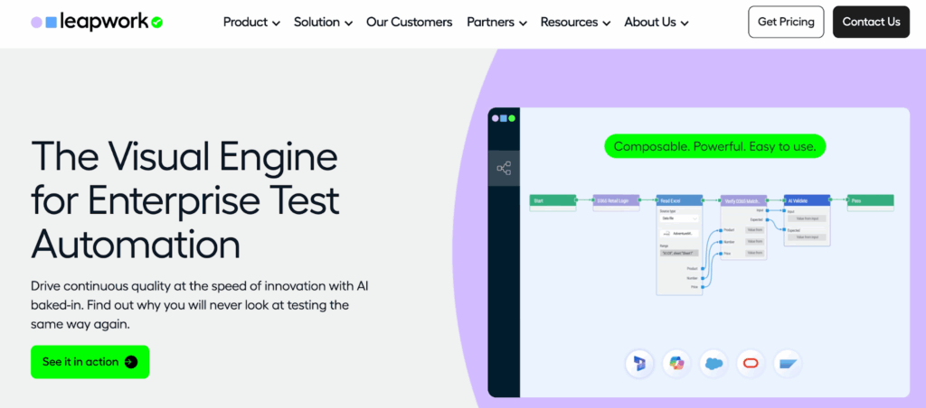This screenshot has height=408, width=926.
Task: Select the green Start node in flow
Action: point(553,200)
